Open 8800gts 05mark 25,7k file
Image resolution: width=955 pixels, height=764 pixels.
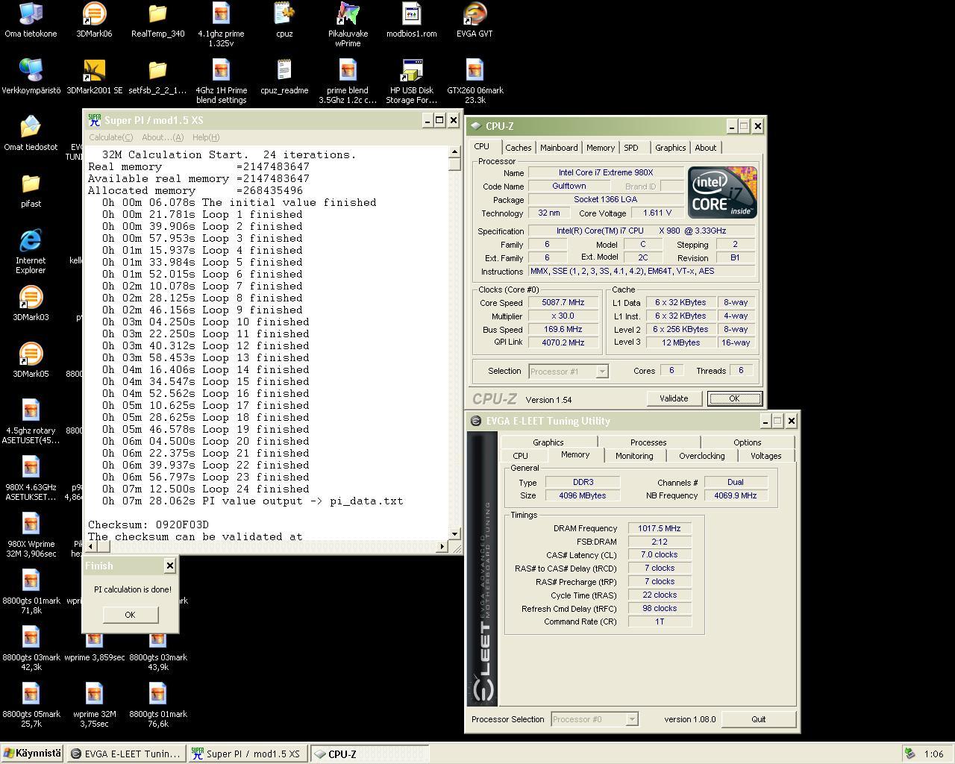click(31, 705)
